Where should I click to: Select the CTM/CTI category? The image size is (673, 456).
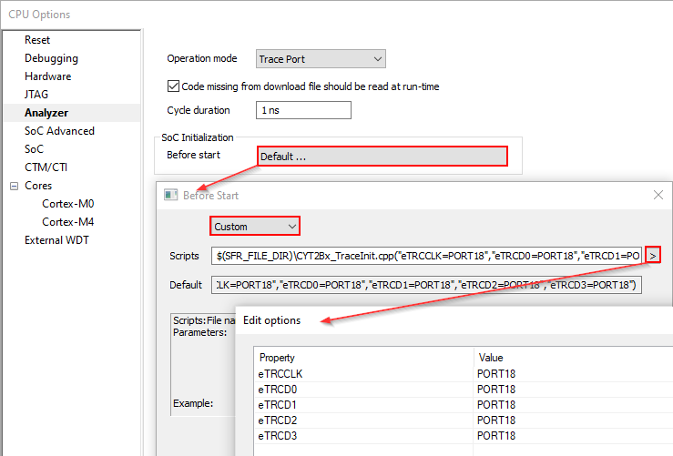pos(46,167)
